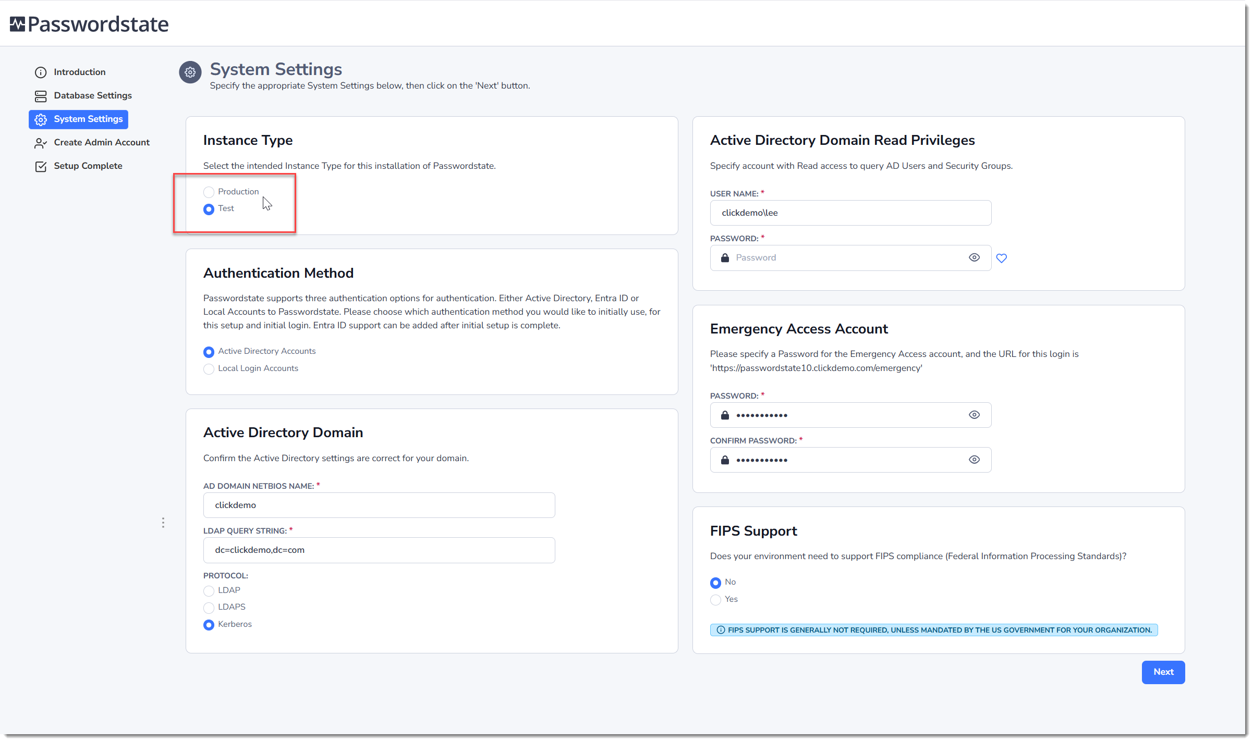Image resolution: width=1253 pixels, height=742 pixels.
Task: Set FIPS Support to No
Action: [x=715, y=583]
